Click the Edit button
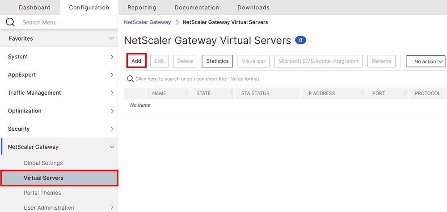Image resolution: width=447 pixels, height=212 pixels. click(159, 61)
